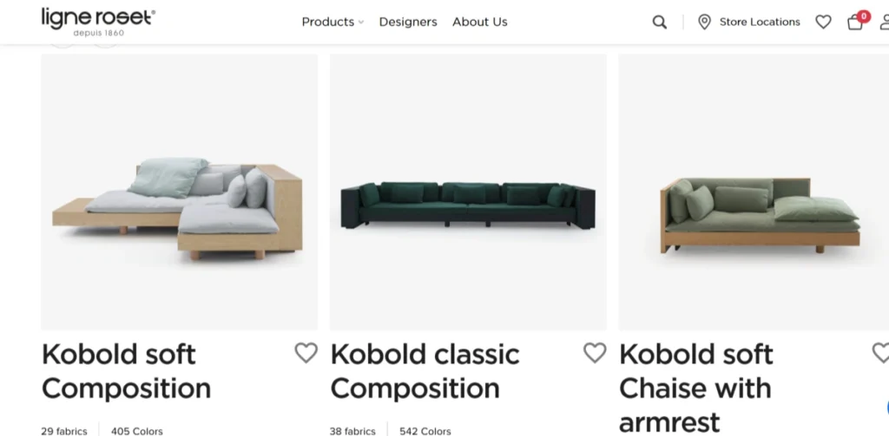Open the Designers menu item
The height and width of the screenshot is (436, 889).
pyautogui.click(x=408, y=22)
